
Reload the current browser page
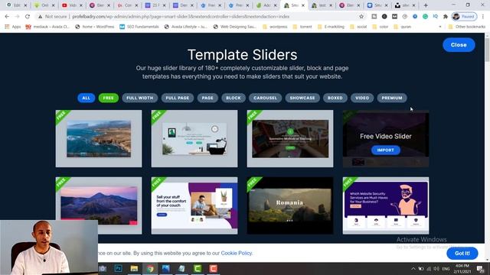pyautogui.click(x=28, y=17)
